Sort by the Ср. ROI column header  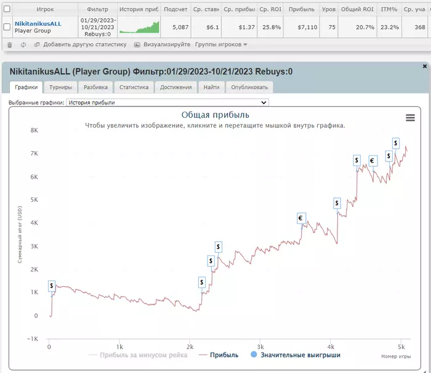coord(270,9)
